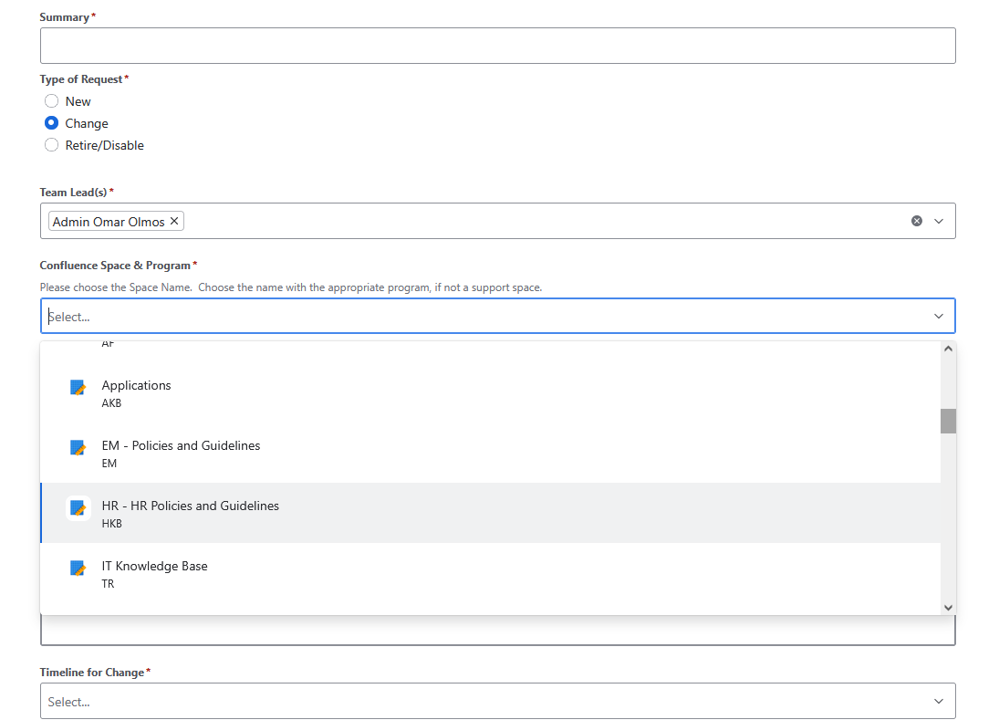Select the New request type
999x720 pixels.
coord(52,101)
